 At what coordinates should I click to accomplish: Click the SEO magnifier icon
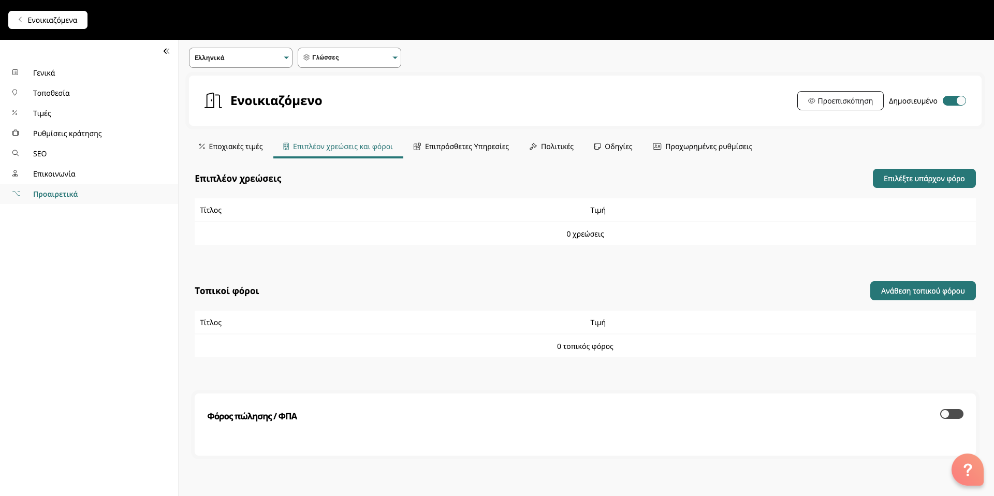(16, 153)
